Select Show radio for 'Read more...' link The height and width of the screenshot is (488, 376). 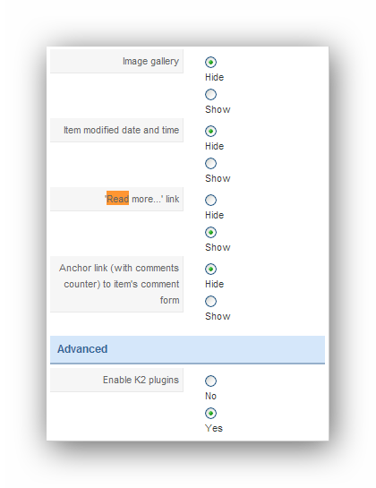click(210, 233)
